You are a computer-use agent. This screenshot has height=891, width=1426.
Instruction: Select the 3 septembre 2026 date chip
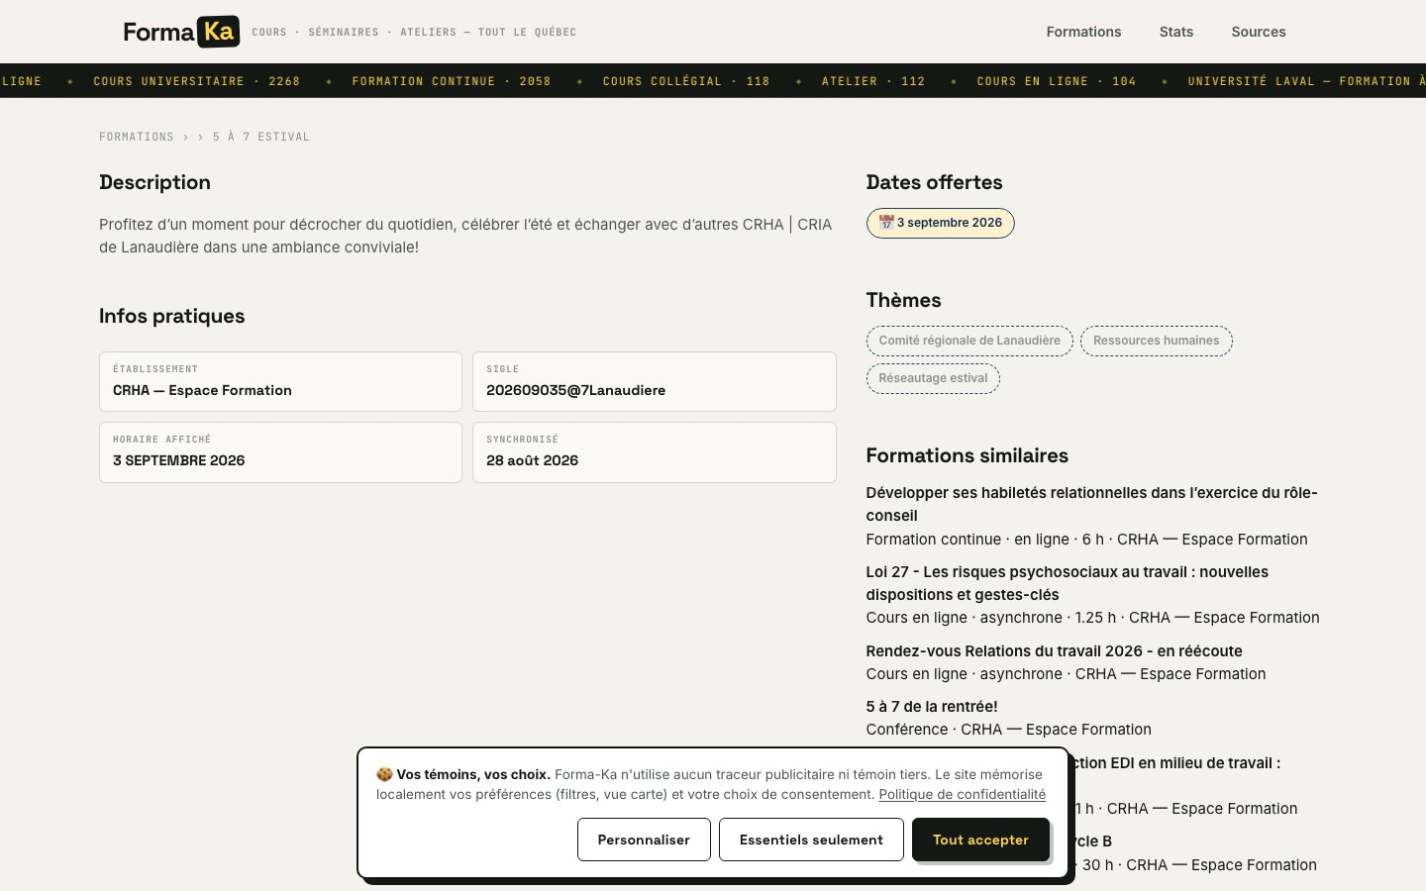(940, 223)
